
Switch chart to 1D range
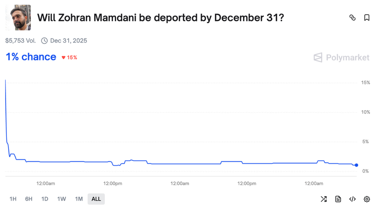tap(45, 199)
